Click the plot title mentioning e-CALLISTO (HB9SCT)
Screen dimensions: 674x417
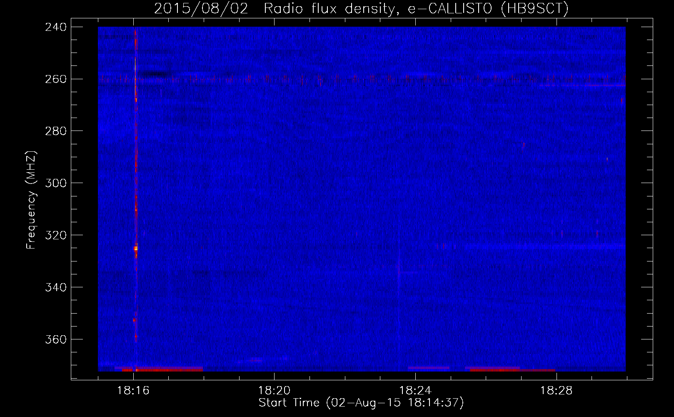pyautogui.click(x=361, y=8)
